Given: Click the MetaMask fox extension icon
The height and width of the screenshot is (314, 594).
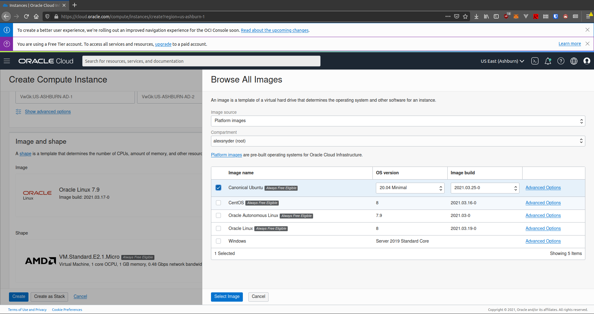Looking at the screenshot, I should tap(516, 16).
